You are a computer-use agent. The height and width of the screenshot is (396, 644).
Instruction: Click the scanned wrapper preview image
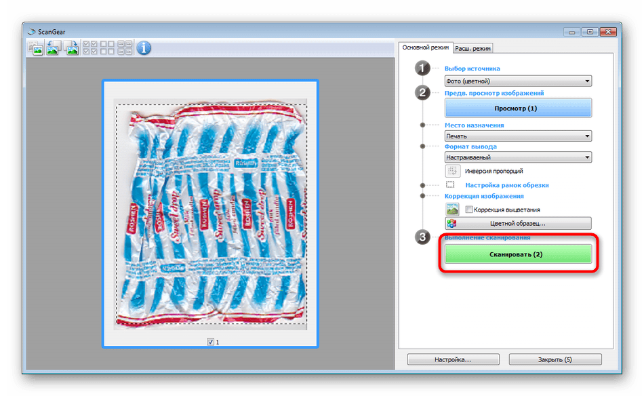pyautogui.click(x=210, y=216)
